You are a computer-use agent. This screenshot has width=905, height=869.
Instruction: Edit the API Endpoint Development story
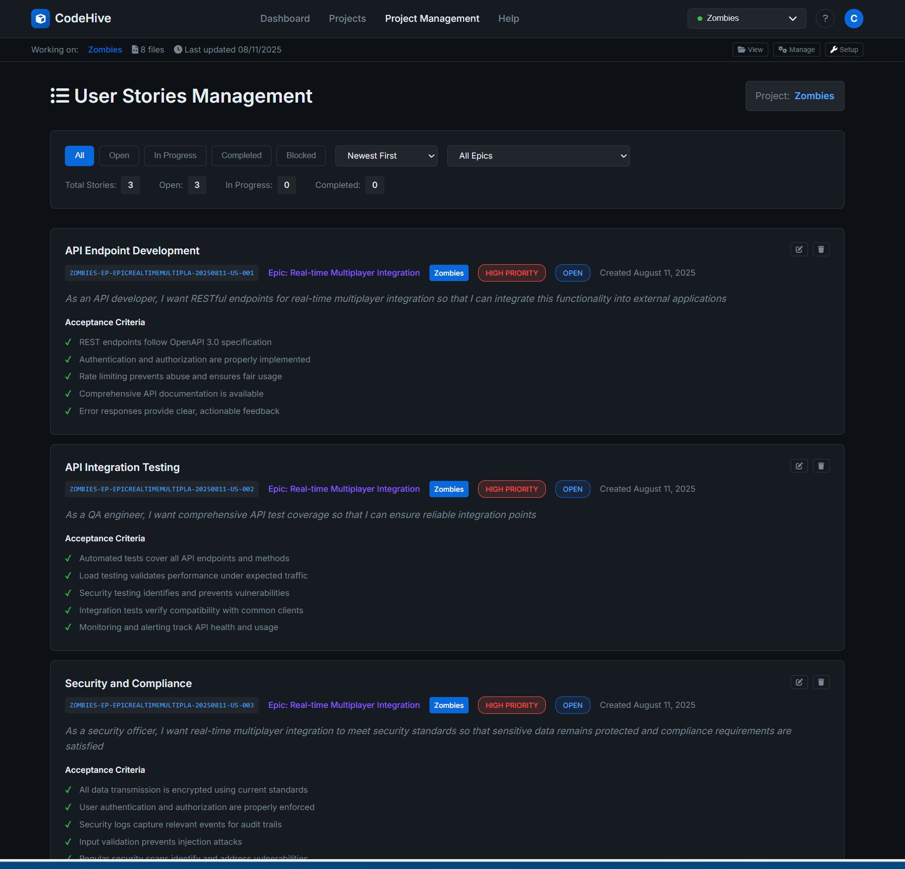click(x=799, y=249)
